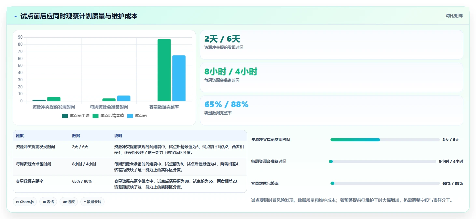
Task: Click the 每周资源会准备时间 progress row label
Action: (269, 161)
